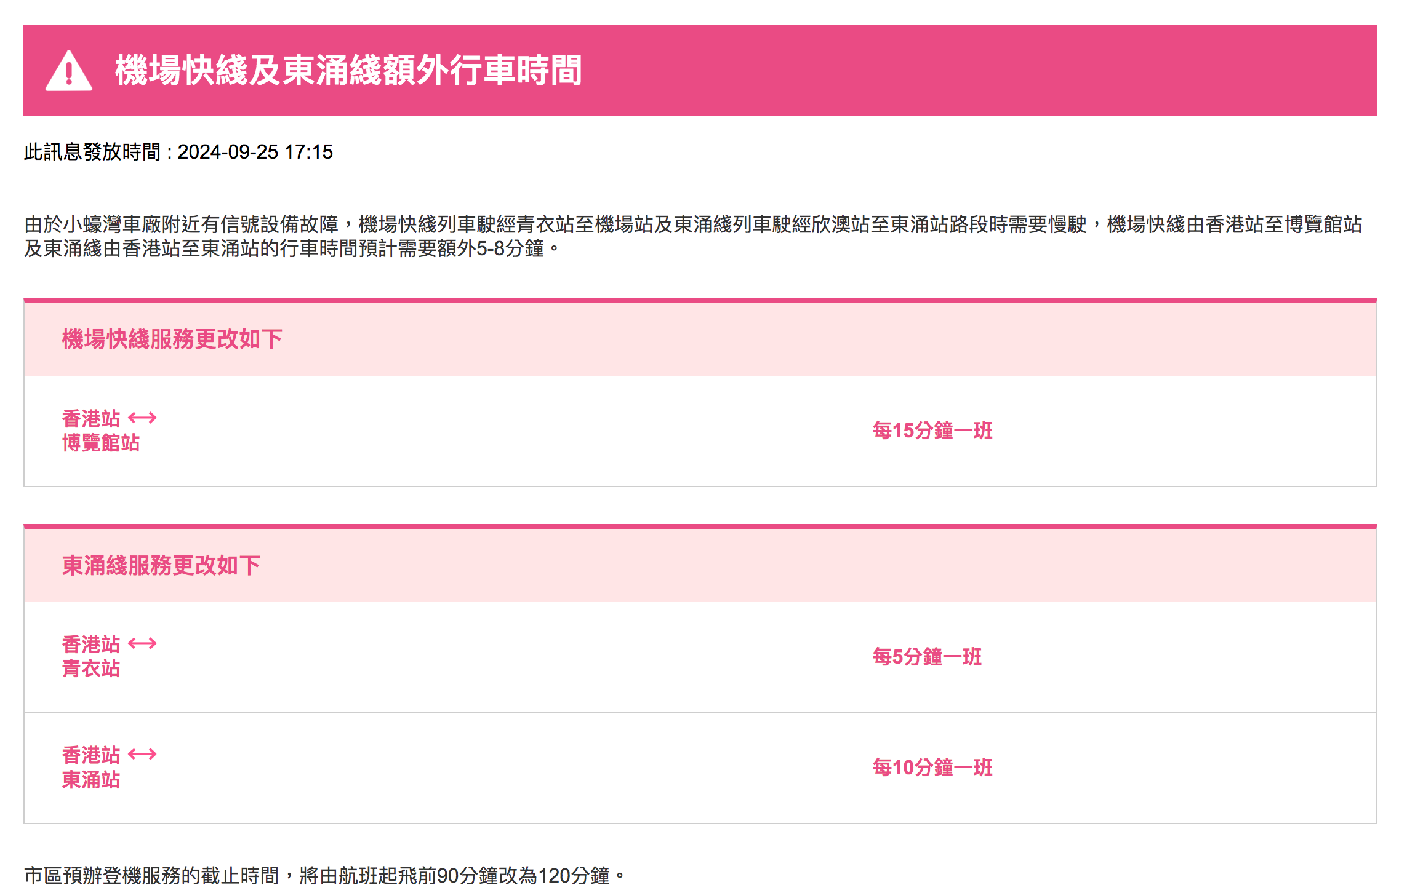Click the 東涌站 station name
Viewport: 1407px width, 893px height.
coord(91,780)
